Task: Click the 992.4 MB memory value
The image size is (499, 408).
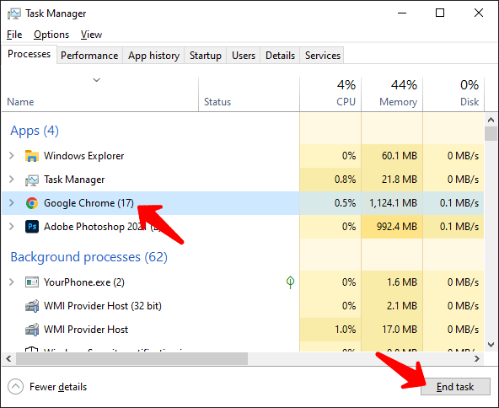Action: pyautogui.click(x=396, y=227)
